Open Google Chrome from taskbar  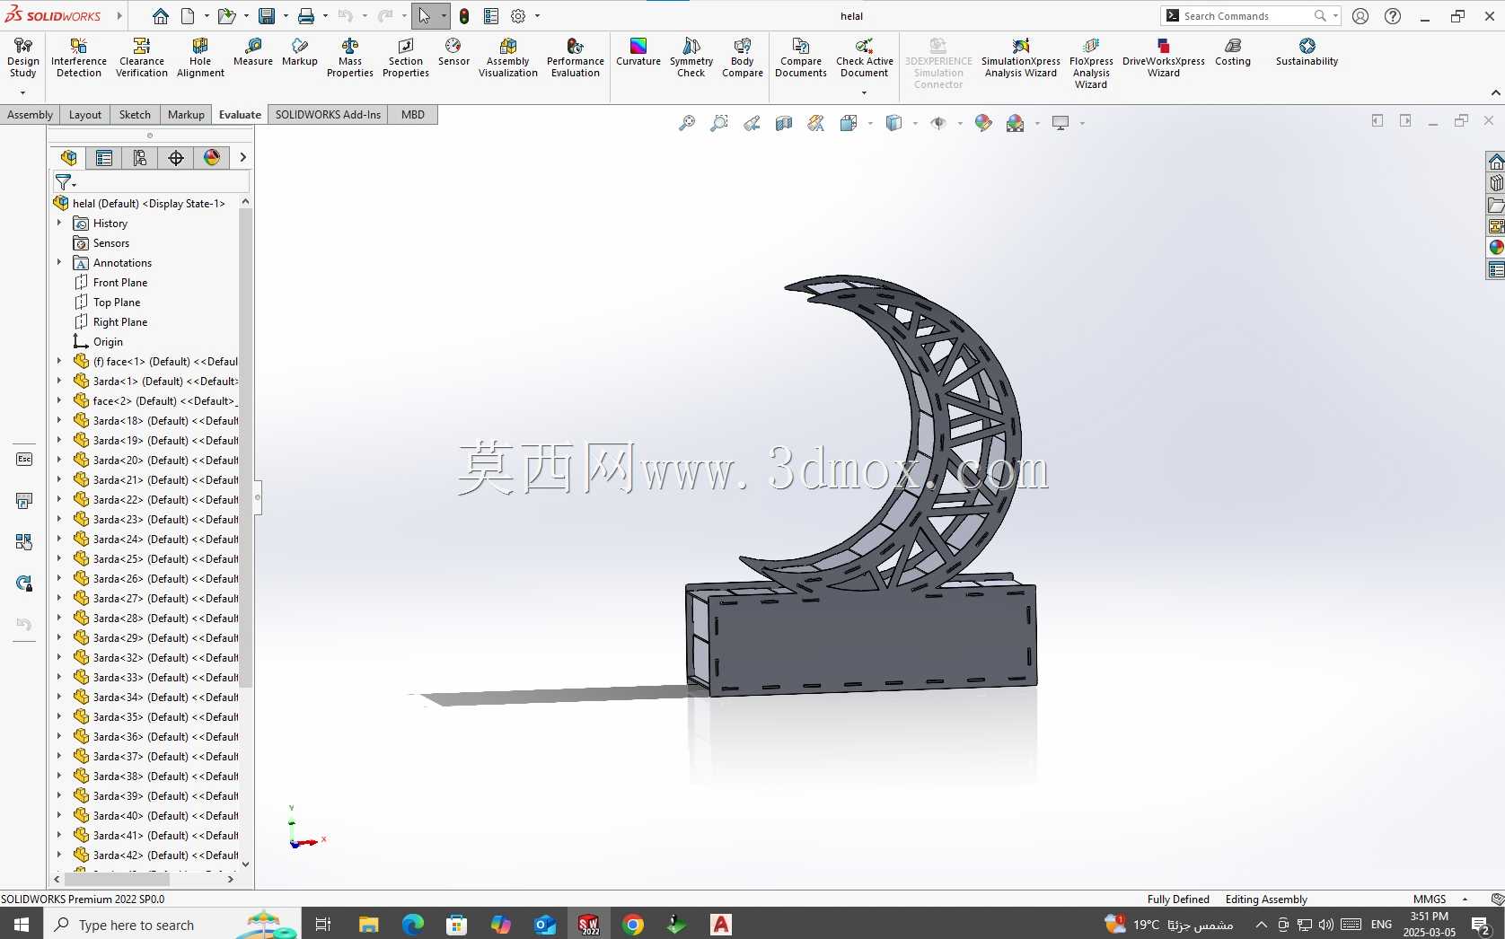[x=633, y=925]
